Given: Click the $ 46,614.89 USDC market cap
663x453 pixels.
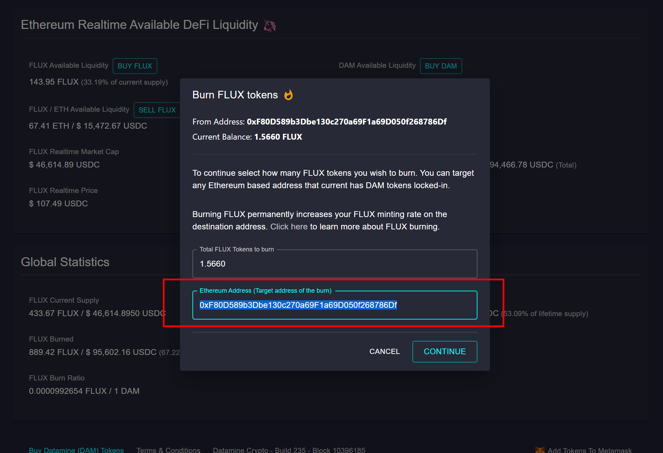Looking at the screenshot, I should (x=64, y=165).
